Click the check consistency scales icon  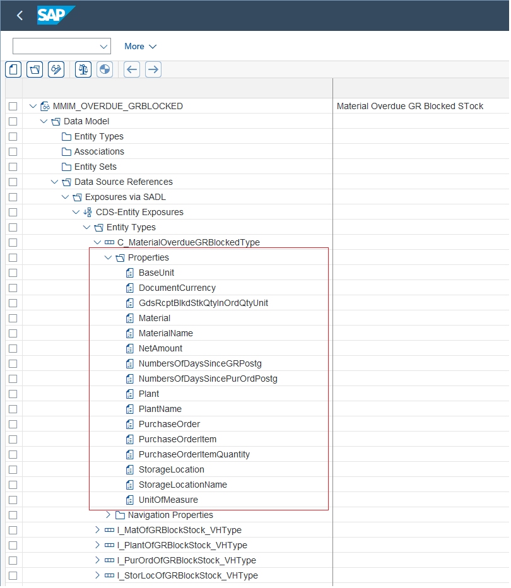coord(83,70)
